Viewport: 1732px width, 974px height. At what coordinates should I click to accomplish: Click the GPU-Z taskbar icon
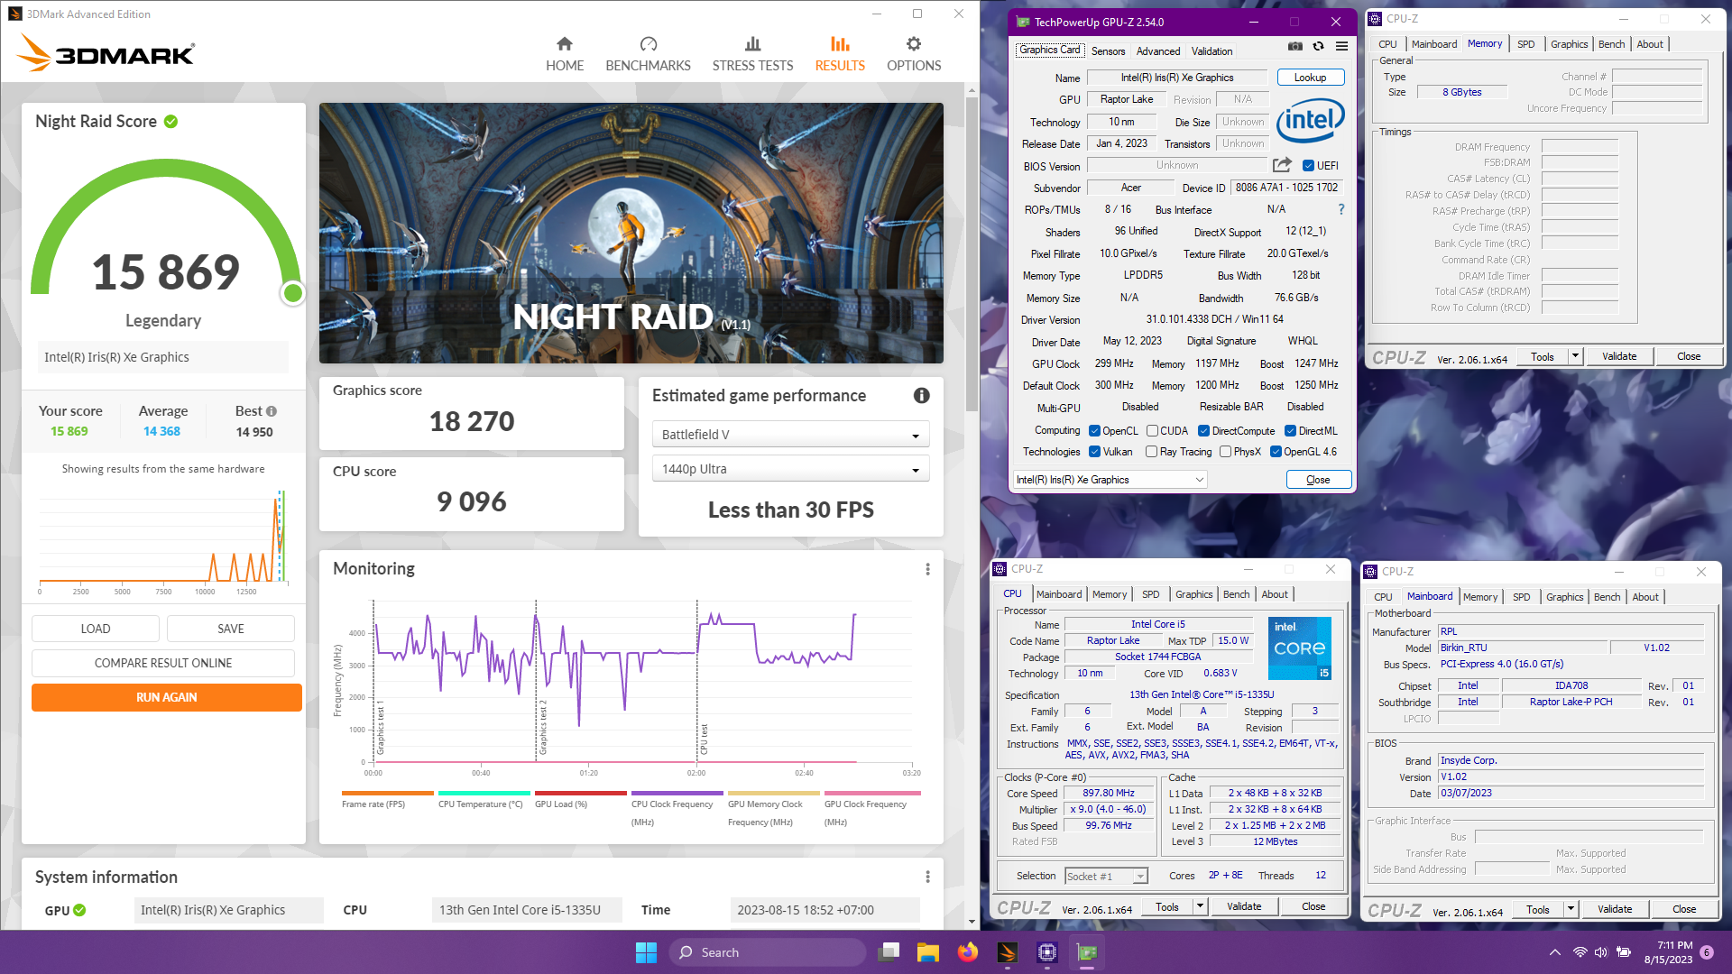(1087, 952)
